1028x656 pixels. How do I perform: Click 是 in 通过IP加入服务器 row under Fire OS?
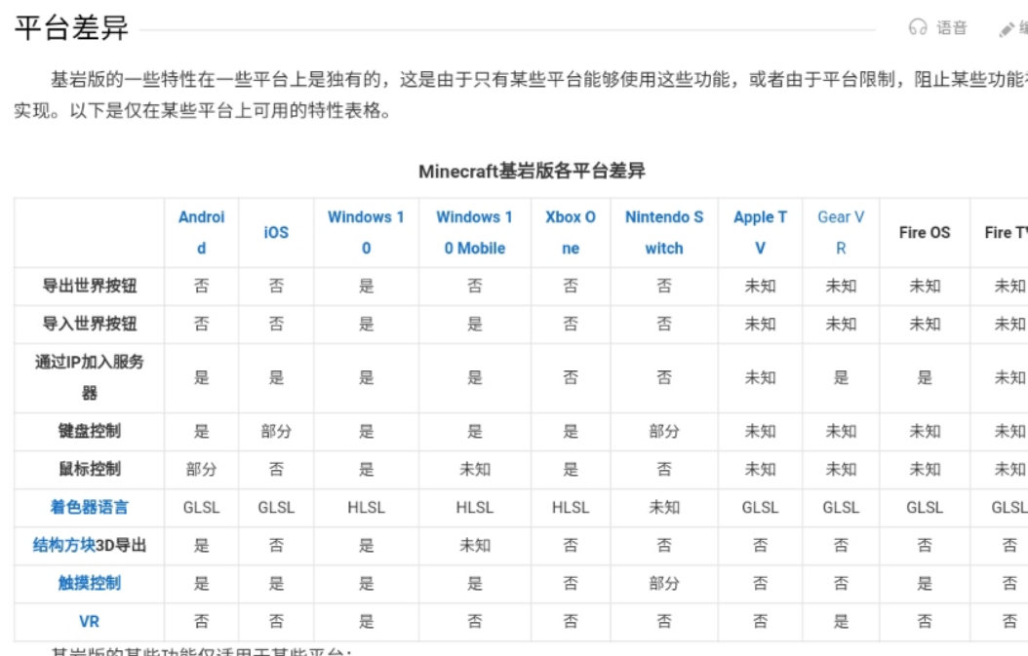click(x=925, y=377)
